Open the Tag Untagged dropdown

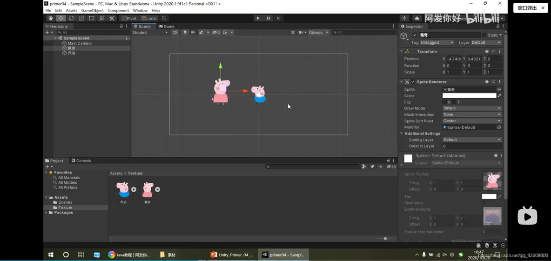click(437, 42)
